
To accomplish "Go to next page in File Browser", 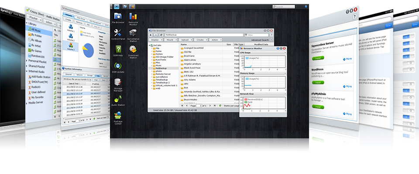I will point(210,106).
